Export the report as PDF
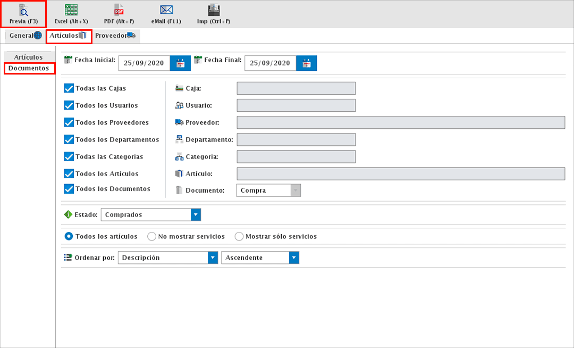Screen dimensions: 574x348 coord(119,14)
